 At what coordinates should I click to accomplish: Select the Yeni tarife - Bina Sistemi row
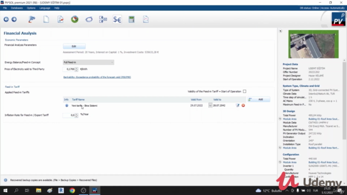pyautogui.click(x=155, y=106)
